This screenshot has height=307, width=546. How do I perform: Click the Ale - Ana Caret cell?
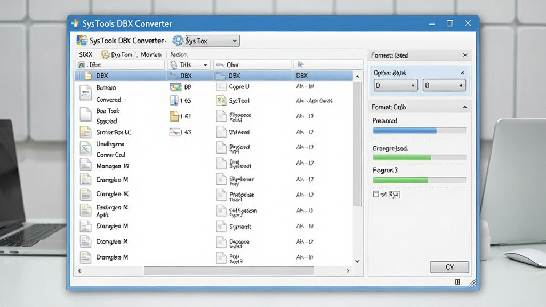pyautogui.click(x=314, y=101)
